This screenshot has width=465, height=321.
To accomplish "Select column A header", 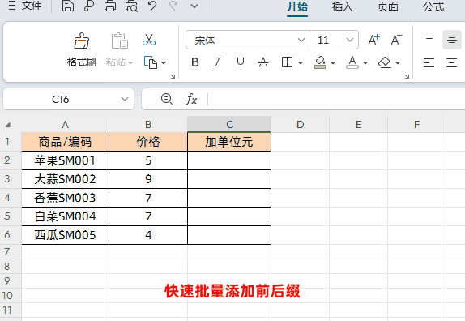I will coord(66,124).
